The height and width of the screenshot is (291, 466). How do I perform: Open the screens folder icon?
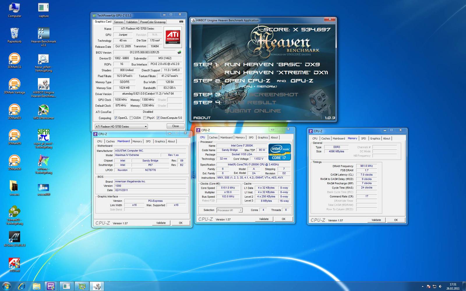pyautogui.click(x=14, y=188)
